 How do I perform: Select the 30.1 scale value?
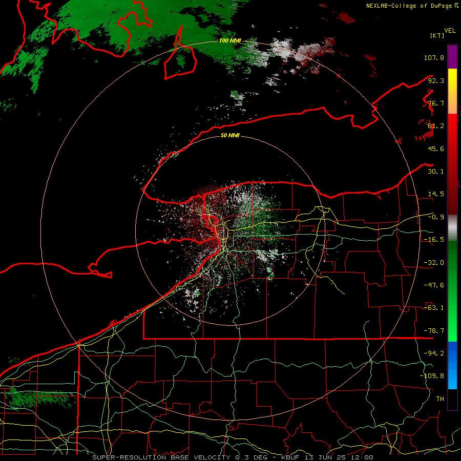[x=436, y=171]
